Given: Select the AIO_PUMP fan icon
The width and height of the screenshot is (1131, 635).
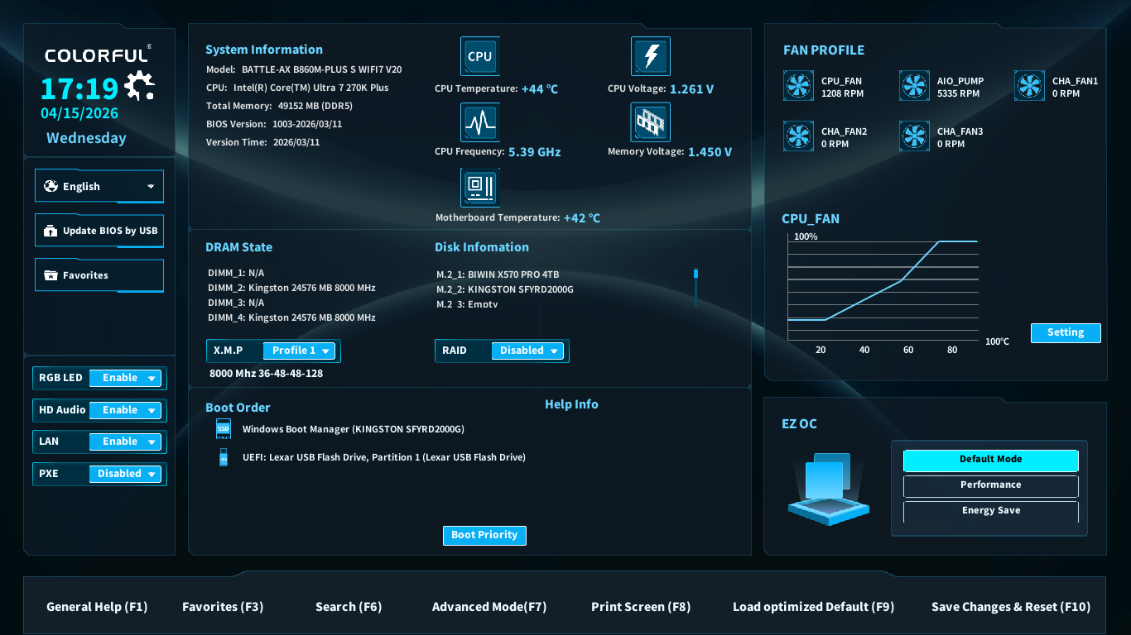Looking at the screenshot, I should 914,86.
